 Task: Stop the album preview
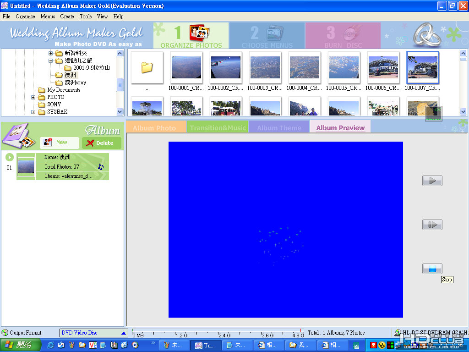(432, 269)
